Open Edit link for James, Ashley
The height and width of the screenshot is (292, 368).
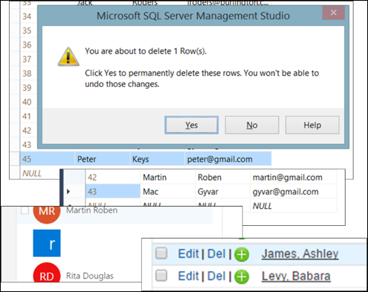pos(189,254)
